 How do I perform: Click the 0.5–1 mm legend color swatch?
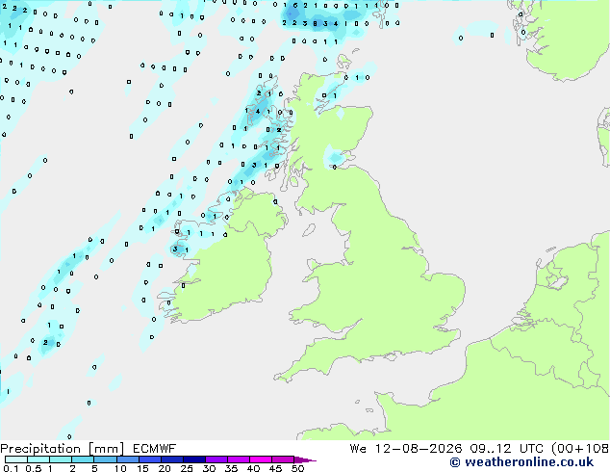(38, 459)
